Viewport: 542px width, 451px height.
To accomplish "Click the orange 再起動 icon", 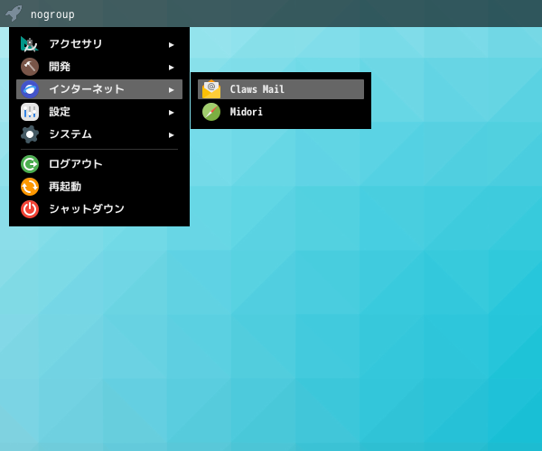I will pos(30,187).
